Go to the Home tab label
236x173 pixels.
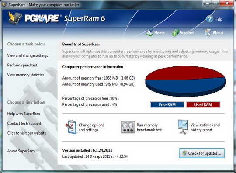(x=160, y=33)
